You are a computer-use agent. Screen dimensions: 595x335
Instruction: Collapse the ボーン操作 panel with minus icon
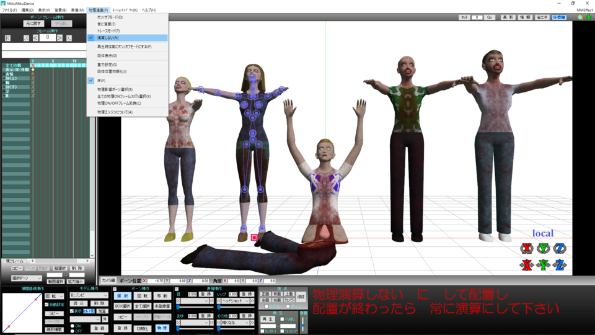(114, 289)
